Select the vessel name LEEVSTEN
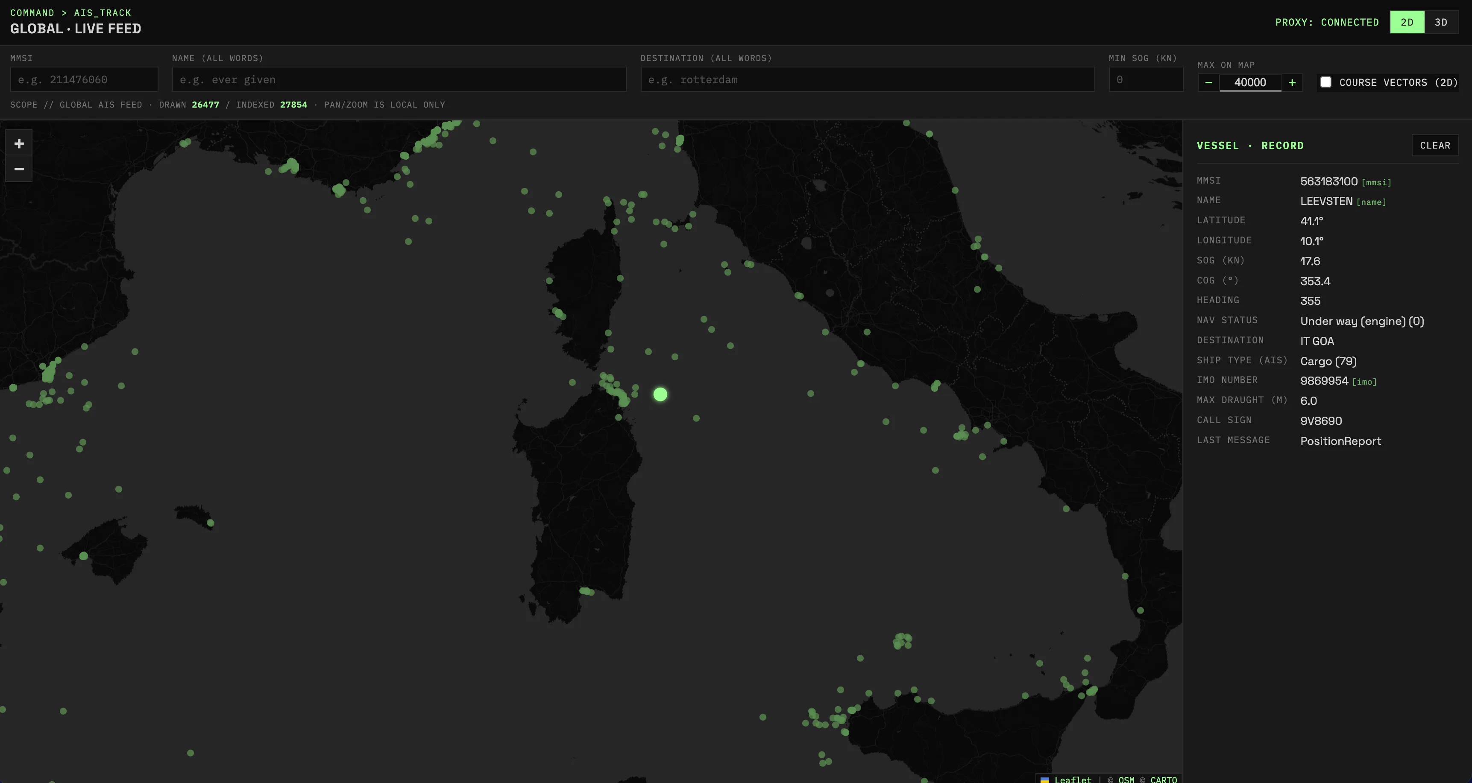The image size is (1472, 783). pos(1326,201)
